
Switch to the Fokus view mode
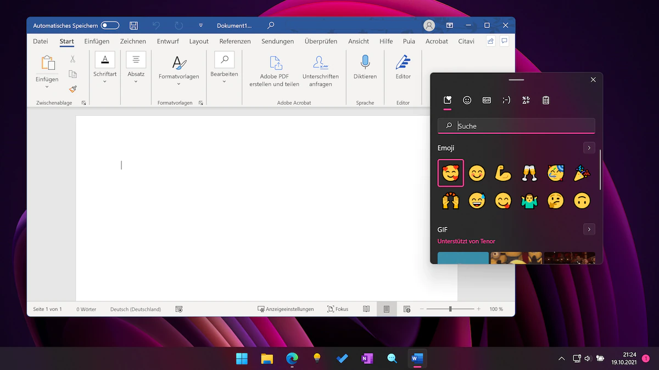point(338,309)
